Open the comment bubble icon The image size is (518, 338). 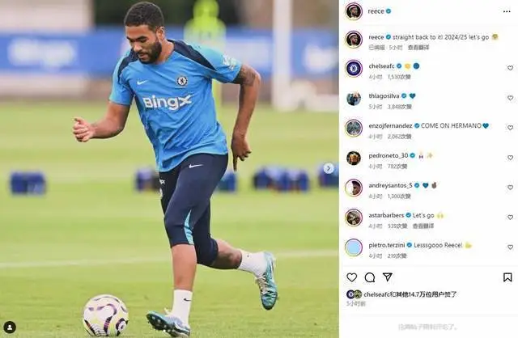click(370, 277)
